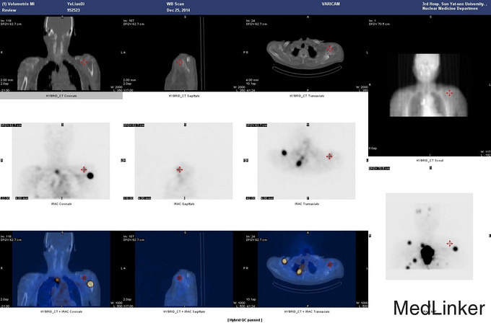
Task: Click red crosshair in CT Coronal view
Action: tap(84, 63)
